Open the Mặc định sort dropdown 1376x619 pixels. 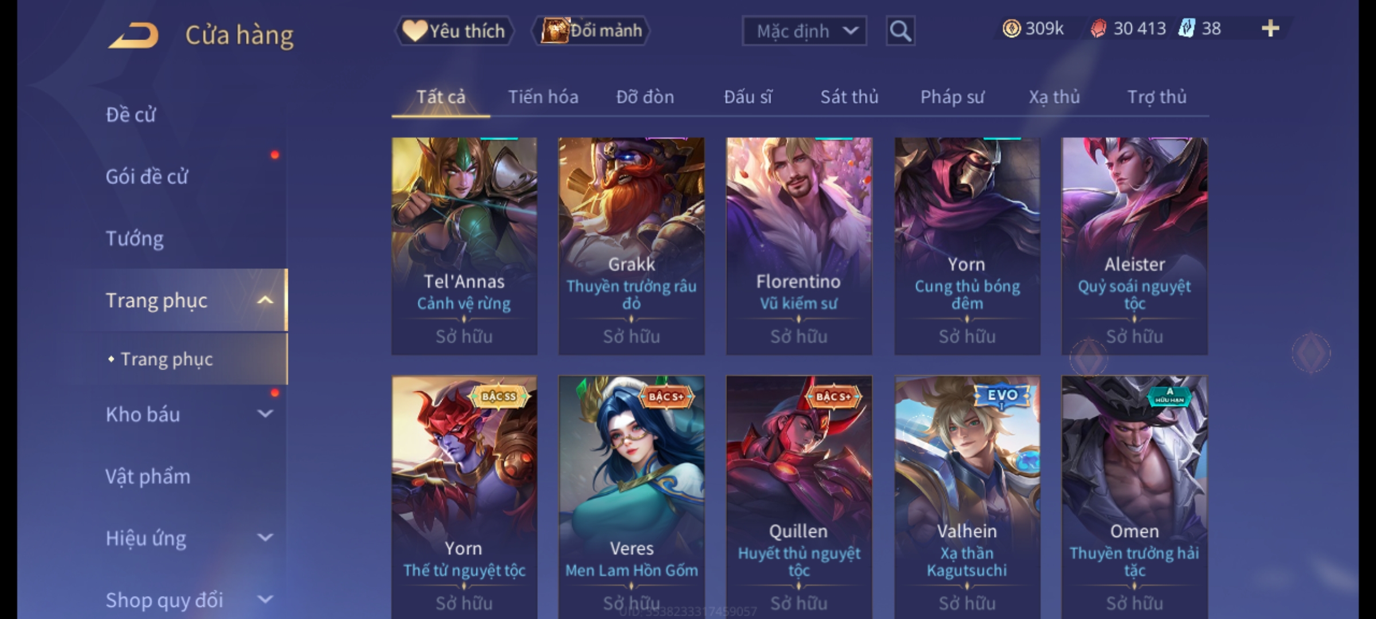pyautogui.click(x=804, y=31)
